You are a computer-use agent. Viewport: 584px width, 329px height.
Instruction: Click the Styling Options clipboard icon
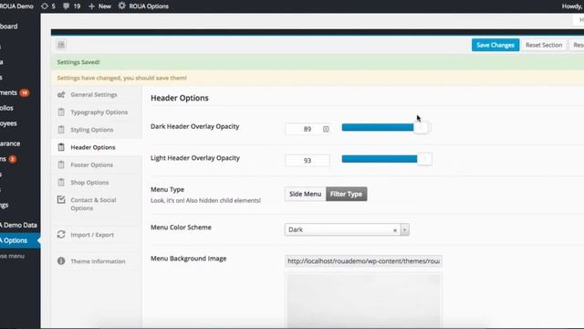click(61, 130)
